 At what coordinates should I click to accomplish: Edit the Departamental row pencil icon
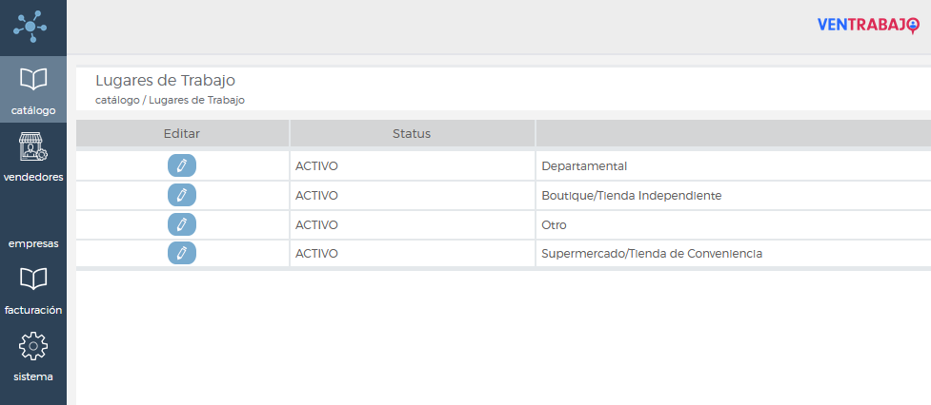182,165
